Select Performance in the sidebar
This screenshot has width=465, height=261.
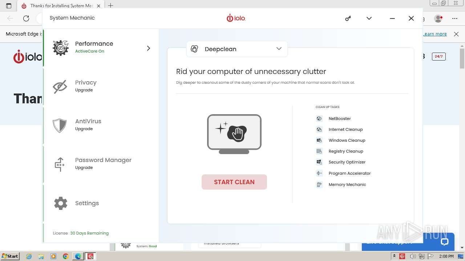tap(101, 48)
